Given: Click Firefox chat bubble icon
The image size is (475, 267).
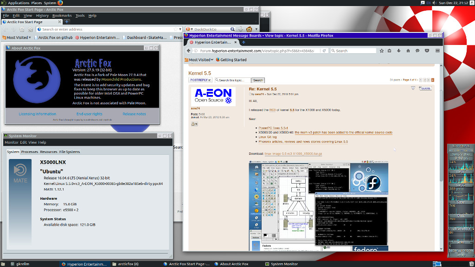Looking at the screenshot, I should 417,51.
